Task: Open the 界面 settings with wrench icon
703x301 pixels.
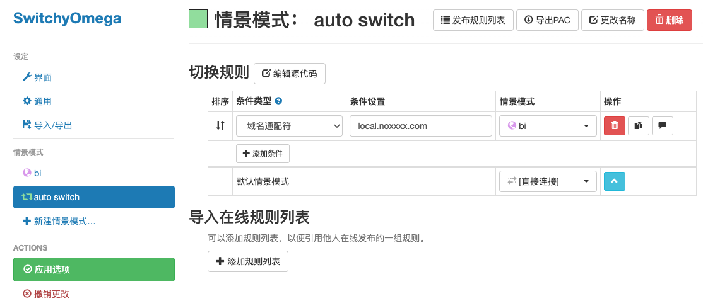Action: (37, 77)
